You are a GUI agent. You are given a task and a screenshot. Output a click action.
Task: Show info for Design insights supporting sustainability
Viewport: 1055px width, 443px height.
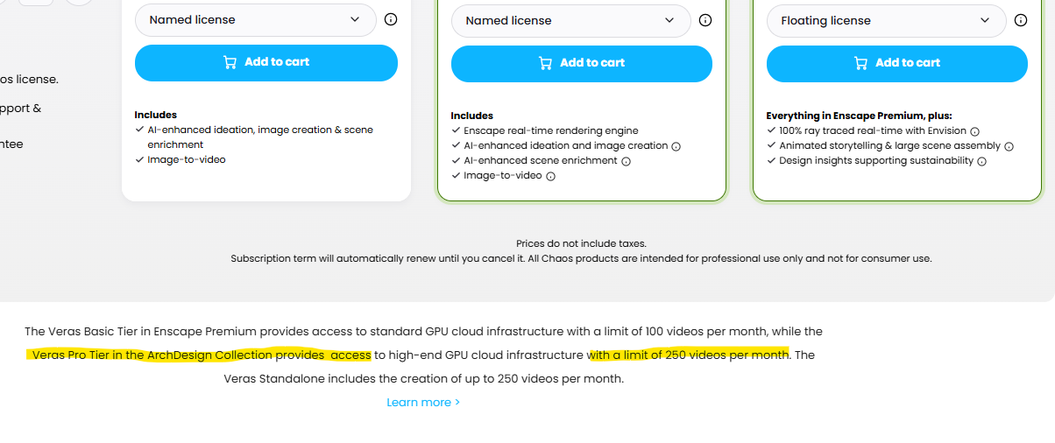(x=981, y=161)
